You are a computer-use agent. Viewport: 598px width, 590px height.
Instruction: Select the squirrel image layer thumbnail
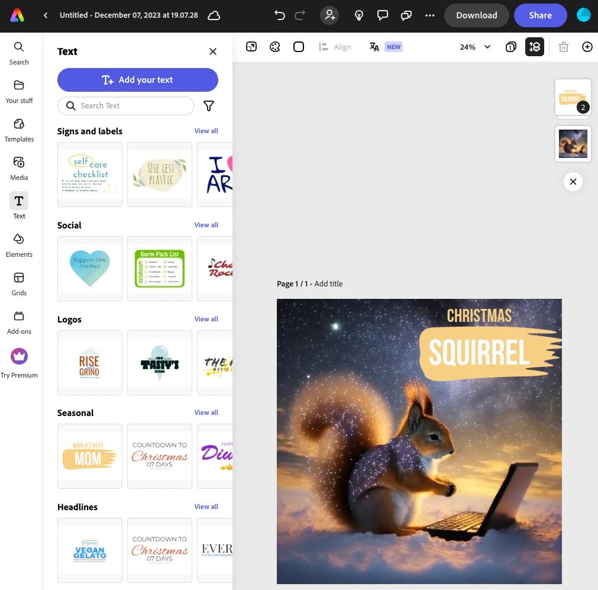pyautogui.click(x=573, y=144)
